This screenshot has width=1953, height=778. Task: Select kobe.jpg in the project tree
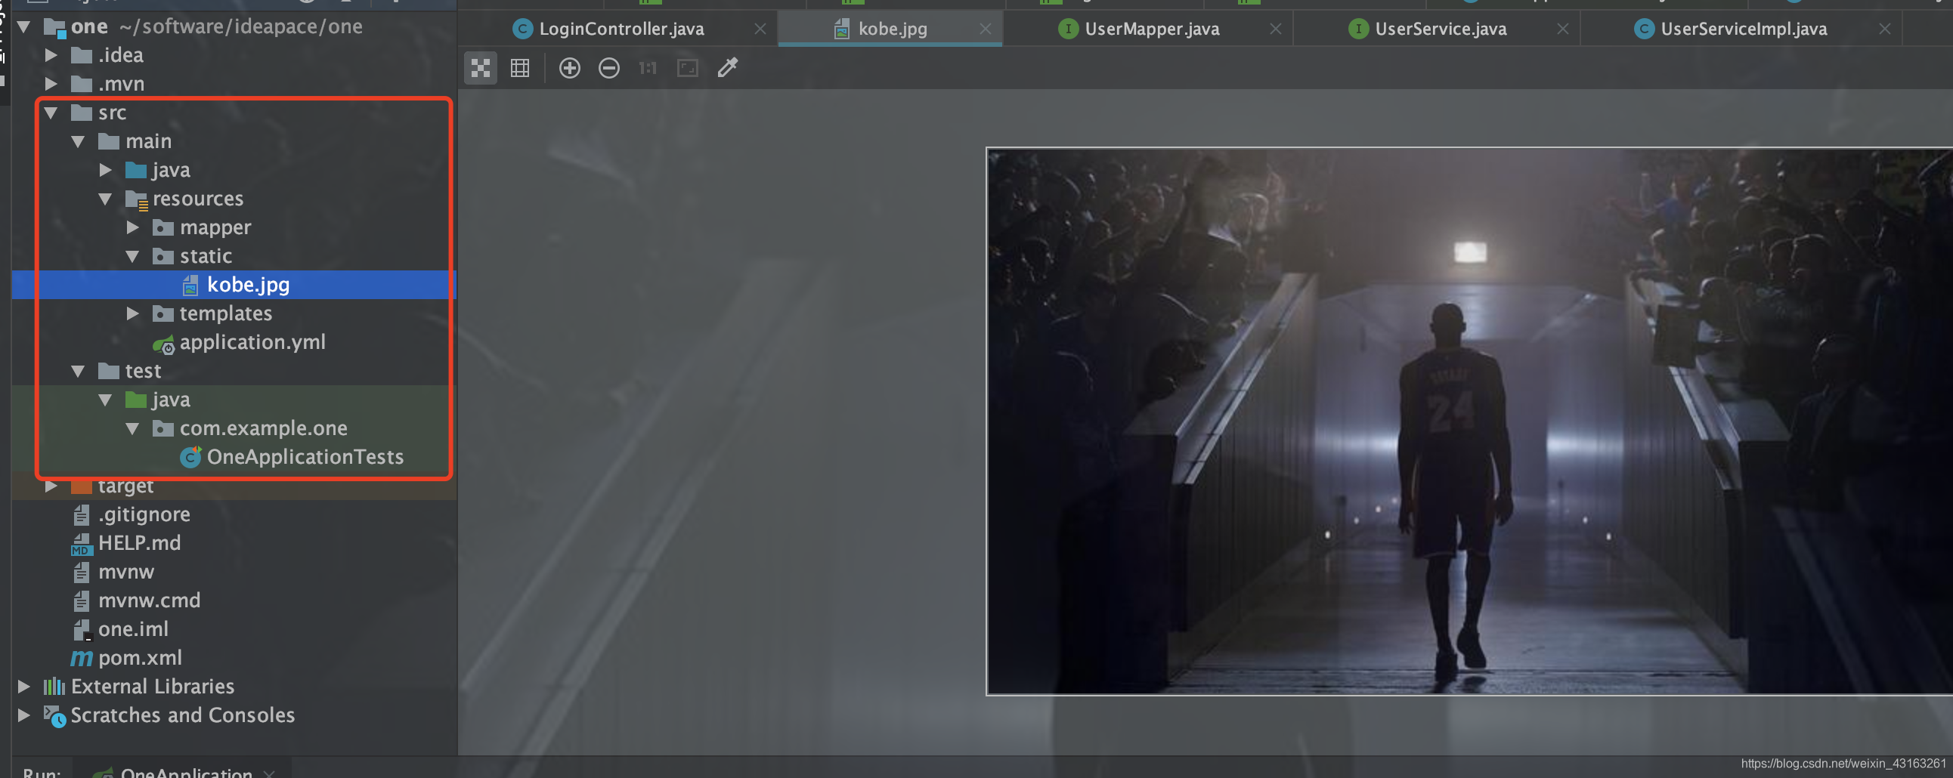coord(234,285)
